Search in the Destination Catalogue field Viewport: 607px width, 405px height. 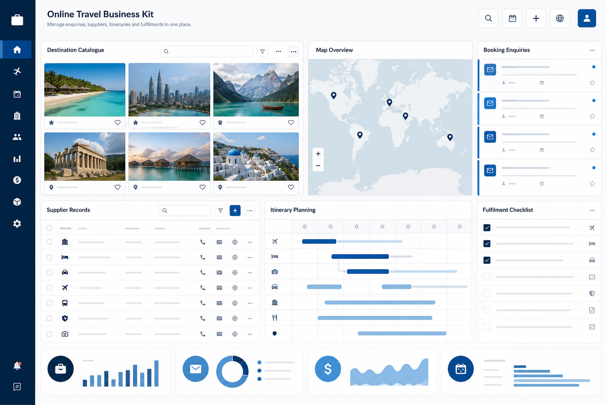[x=206, y=51]
